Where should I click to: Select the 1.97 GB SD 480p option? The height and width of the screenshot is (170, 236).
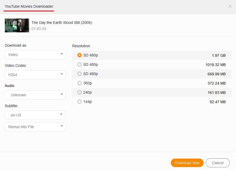(80, 55)
